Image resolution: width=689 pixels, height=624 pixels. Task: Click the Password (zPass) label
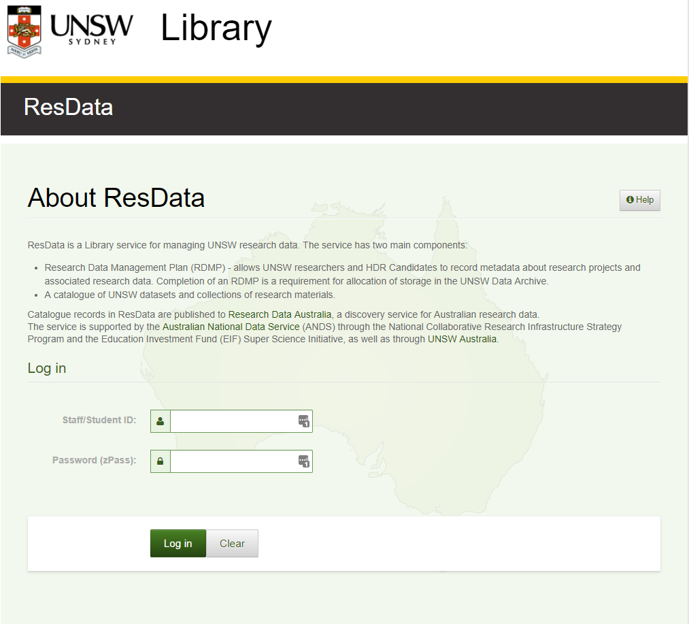[94, 461]
